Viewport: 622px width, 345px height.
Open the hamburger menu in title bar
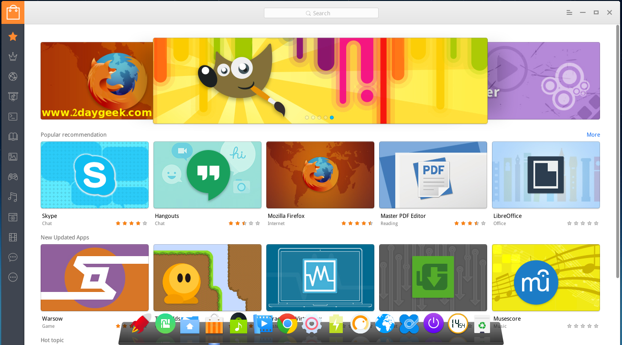tap(569, 12)
